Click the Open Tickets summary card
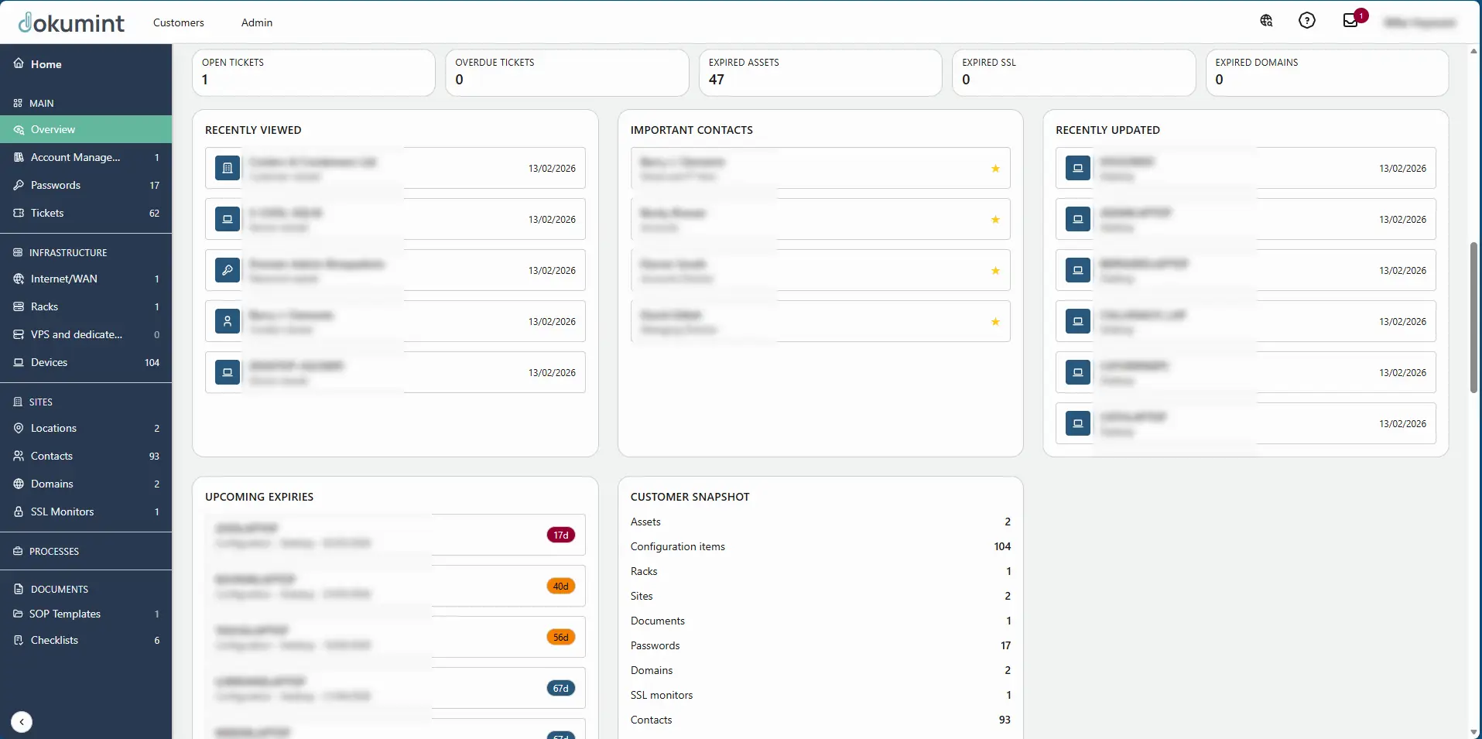Image resolution: width=1482 pixels, height=739 pixels. tap(313, 73)
